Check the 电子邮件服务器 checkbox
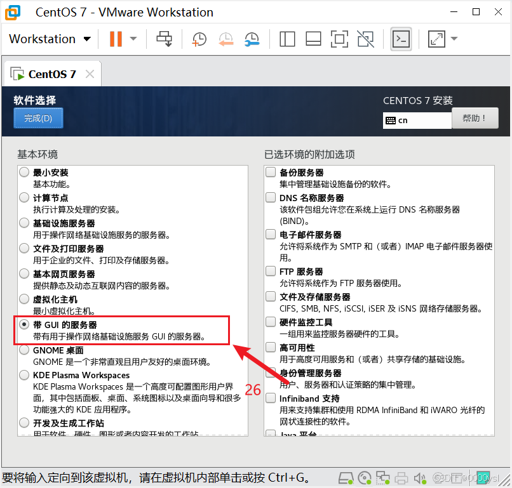The image size is (512, 488). 271,234
